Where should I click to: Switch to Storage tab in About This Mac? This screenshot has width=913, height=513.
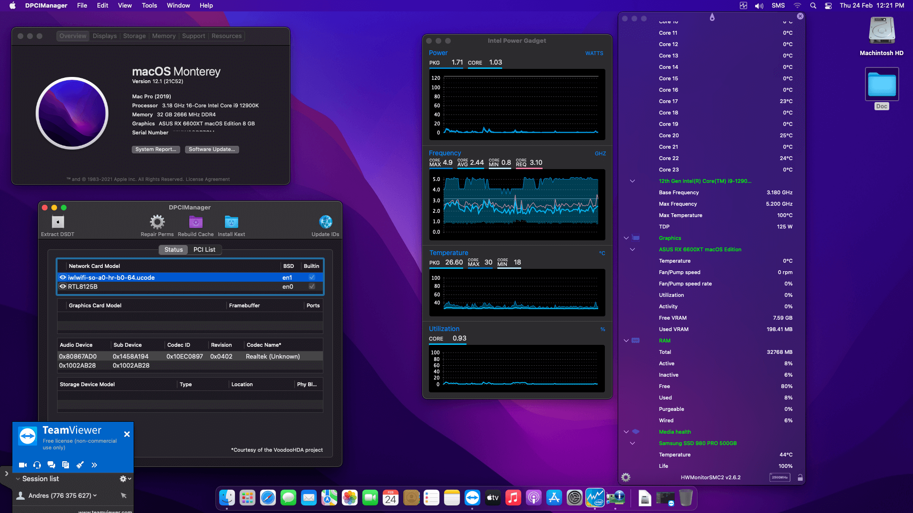pos(134,36)
